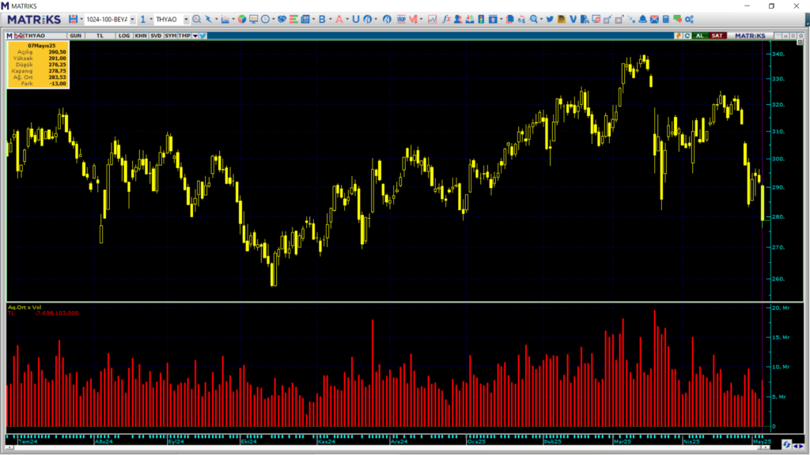The height and width of the screenshot is (455, 810).
Task: Click the envelope messages icon
Action: pos(655,19)
